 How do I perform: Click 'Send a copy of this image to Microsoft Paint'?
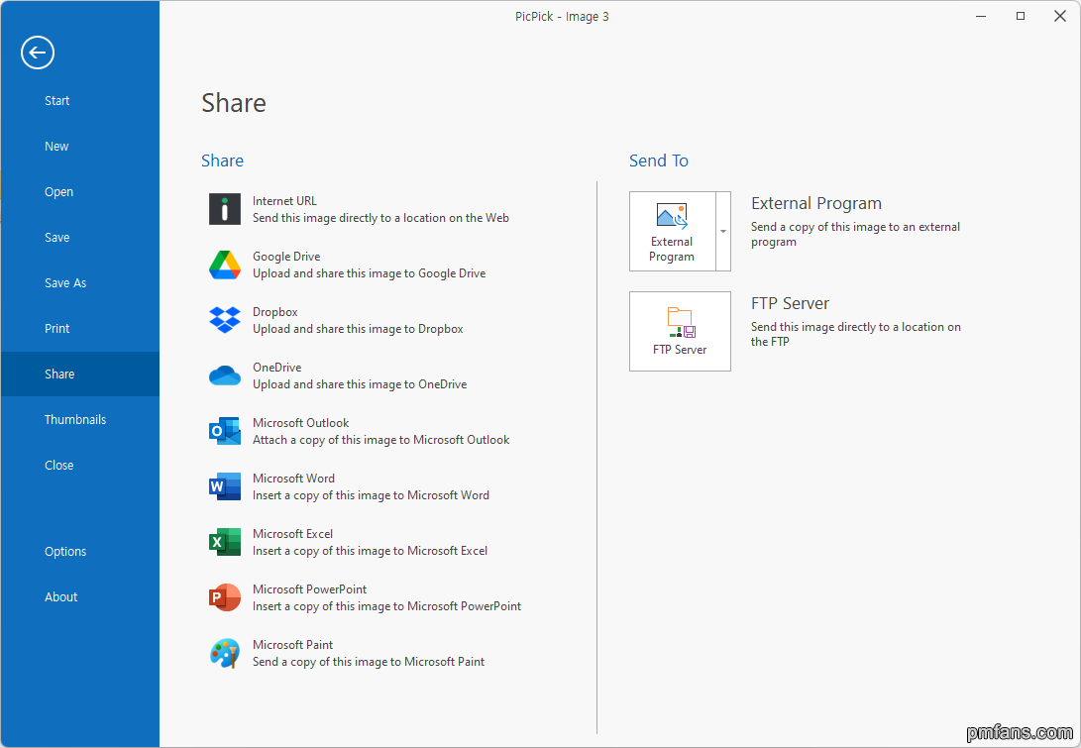pyautogui.click(x=369, y=662)
